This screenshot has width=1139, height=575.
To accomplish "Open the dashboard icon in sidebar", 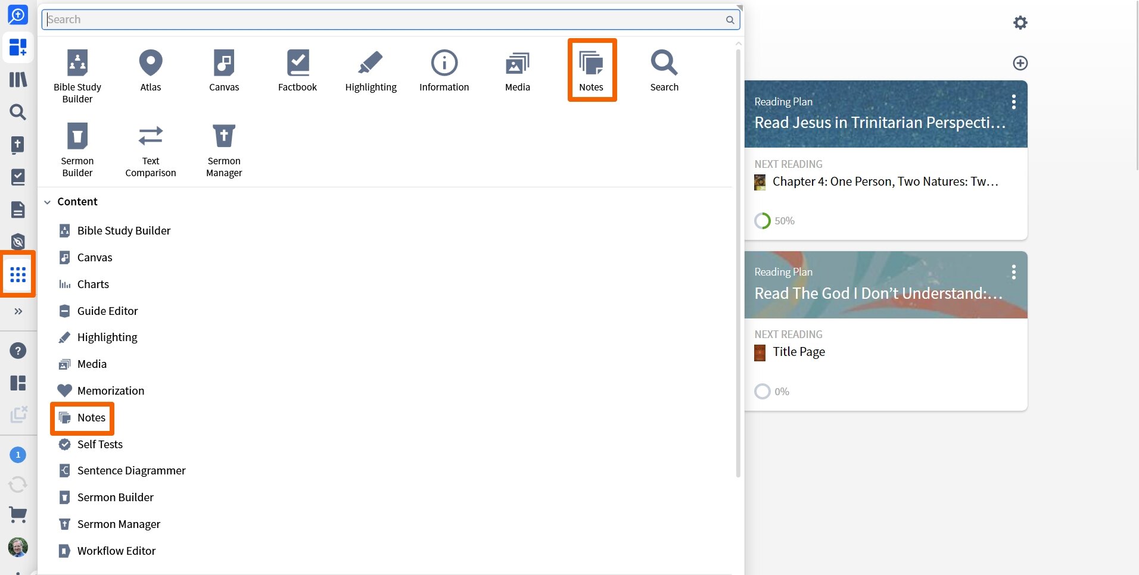I will pos(18,47).
